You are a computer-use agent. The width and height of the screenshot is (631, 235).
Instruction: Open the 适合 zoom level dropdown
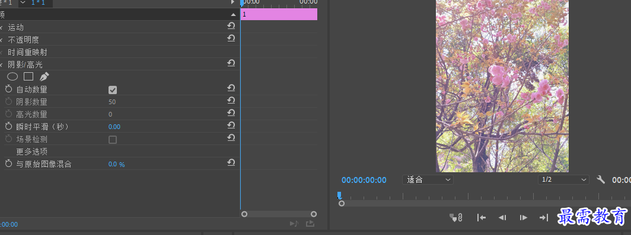tap(428, 179)
